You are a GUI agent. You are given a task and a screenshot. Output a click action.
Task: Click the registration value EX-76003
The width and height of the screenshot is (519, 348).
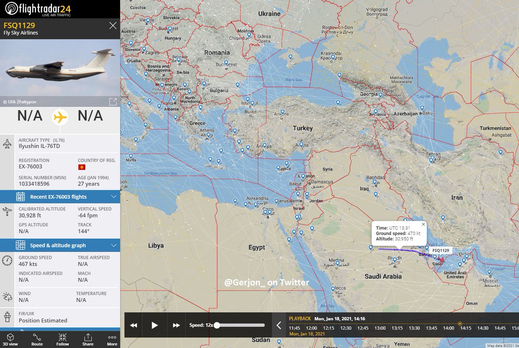point(30,167)
